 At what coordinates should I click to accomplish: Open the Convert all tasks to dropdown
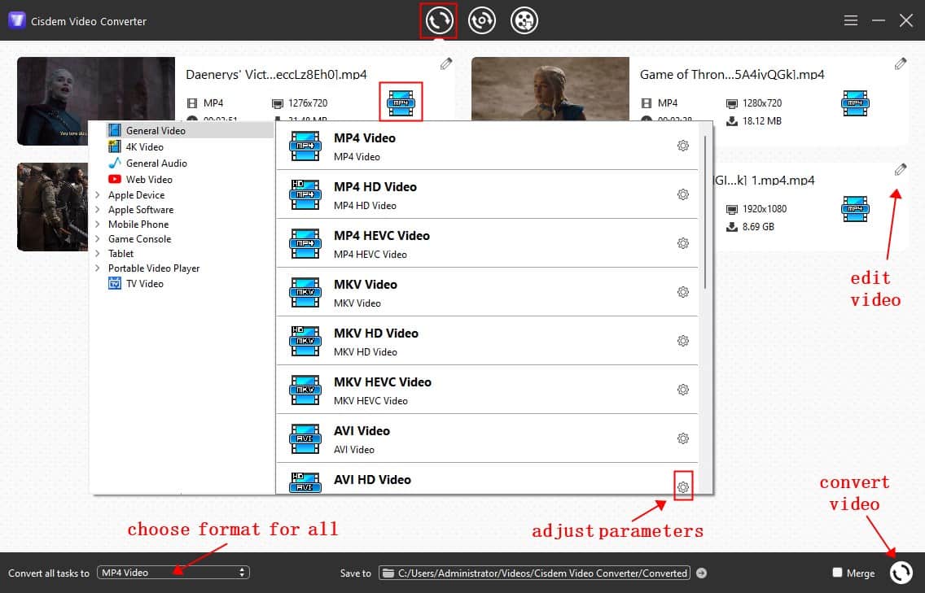click(x=173, y=573)
